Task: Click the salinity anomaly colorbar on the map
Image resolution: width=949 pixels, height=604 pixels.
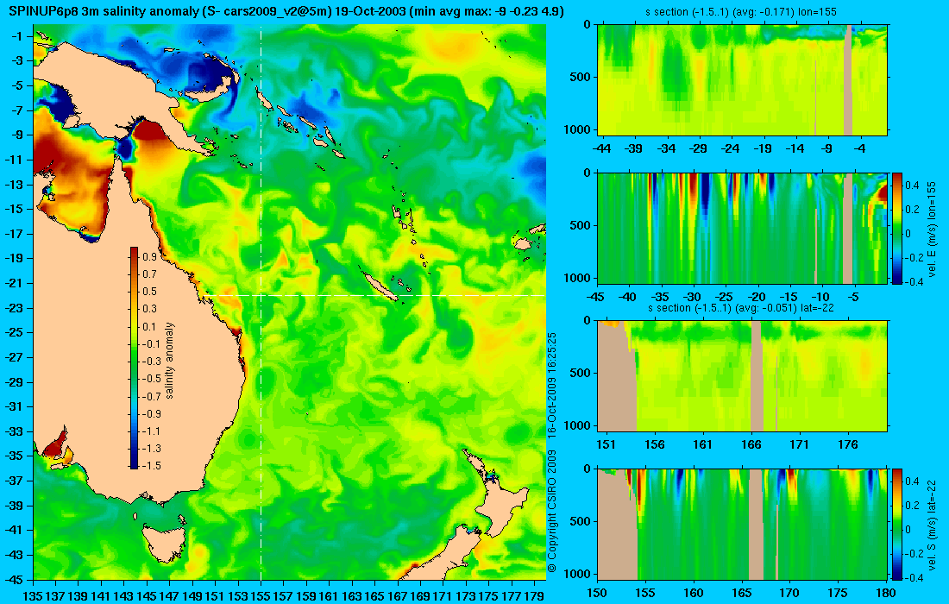Action: click(x=134, y=358)
